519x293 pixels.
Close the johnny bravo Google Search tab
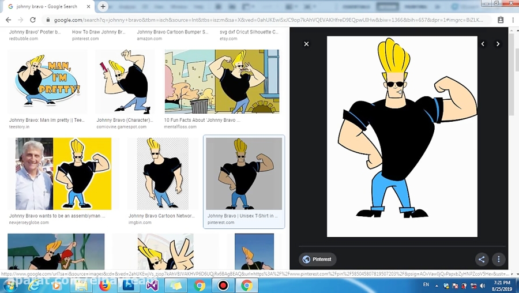(88, 6)
